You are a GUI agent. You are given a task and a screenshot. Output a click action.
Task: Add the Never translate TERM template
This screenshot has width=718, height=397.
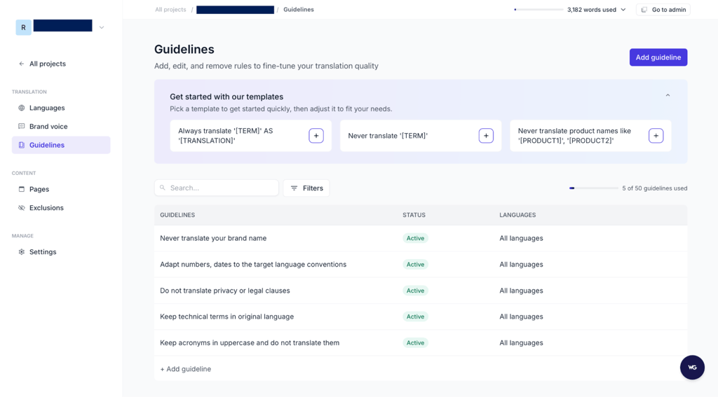click(x=486, y=136)
